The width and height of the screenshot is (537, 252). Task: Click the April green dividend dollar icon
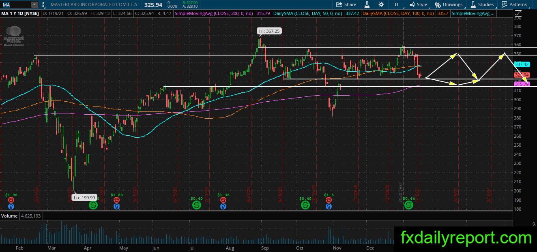pos(93,205)
